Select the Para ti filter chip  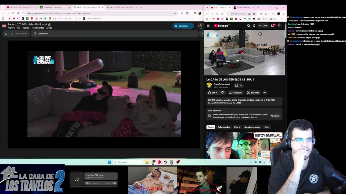[237, 127]
